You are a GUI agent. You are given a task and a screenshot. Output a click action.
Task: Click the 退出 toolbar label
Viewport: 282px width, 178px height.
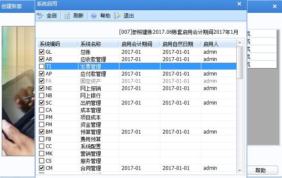pos(128,16)
